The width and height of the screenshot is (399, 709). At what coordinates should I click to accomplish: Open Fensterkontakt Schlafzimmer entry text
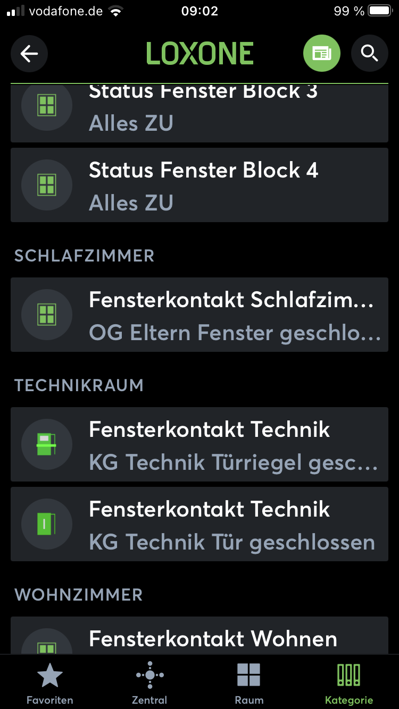point(231,300)
